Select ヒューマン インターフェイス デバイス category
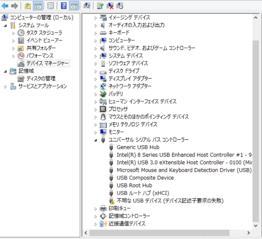This screenshot has width=262, height=239. [x=143, y=101]
